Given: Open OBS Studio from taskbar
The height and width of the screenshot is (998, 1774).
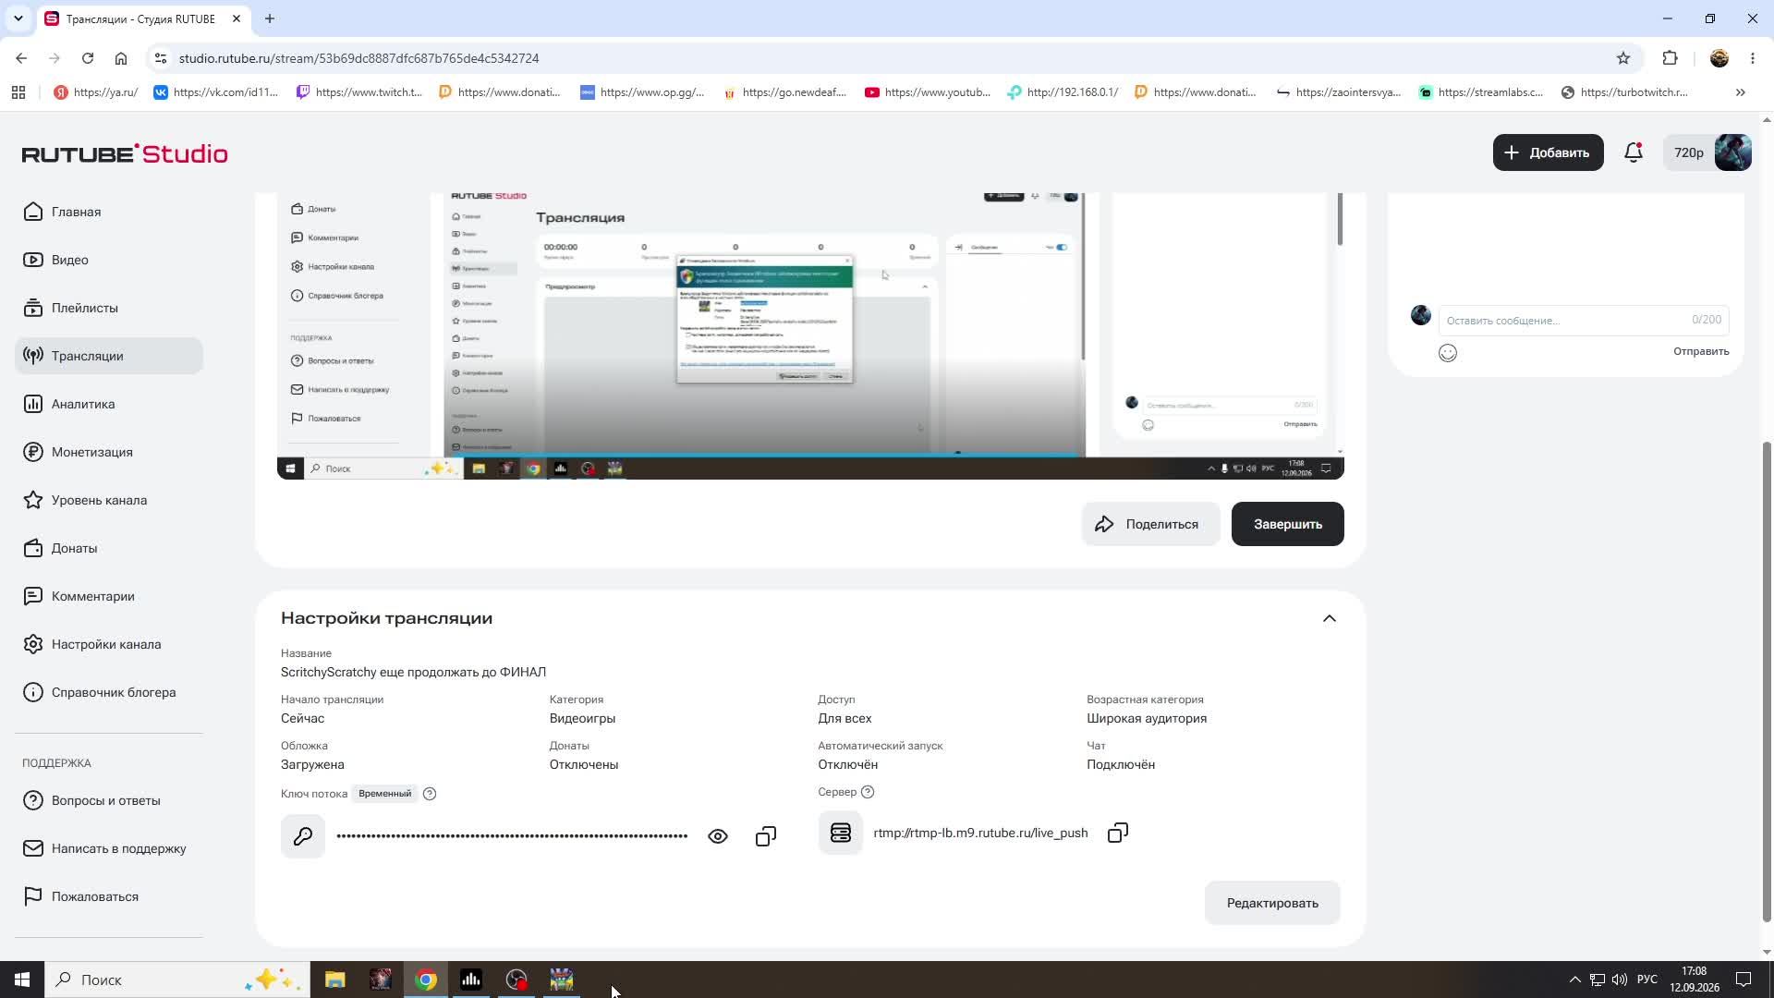Looking at the screenshot, I should (516, 980).
